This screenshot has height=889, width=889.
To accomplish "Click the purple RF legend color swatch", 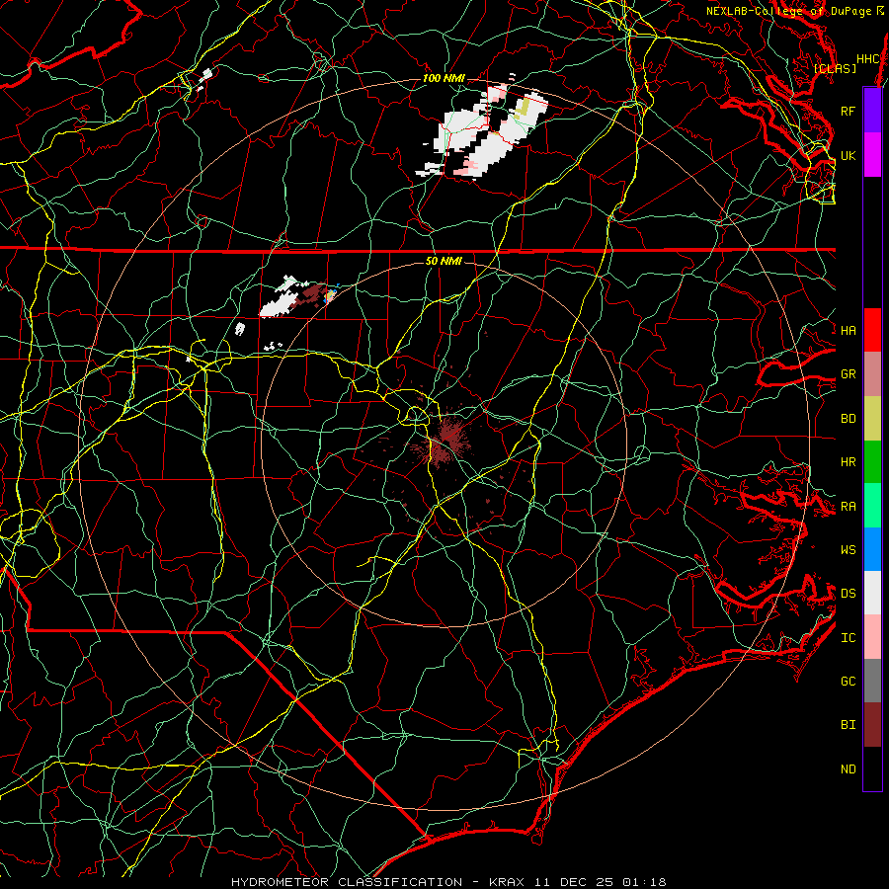I will [872, 111].
